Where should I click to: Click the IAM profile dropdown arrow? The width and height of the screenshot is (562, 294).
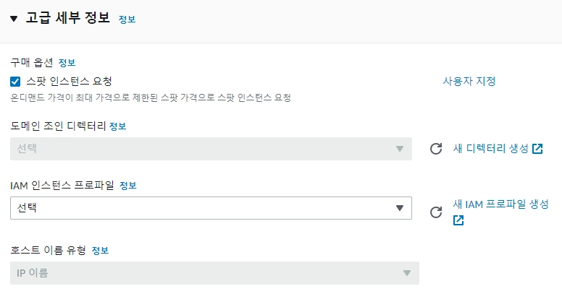(399, 208)
